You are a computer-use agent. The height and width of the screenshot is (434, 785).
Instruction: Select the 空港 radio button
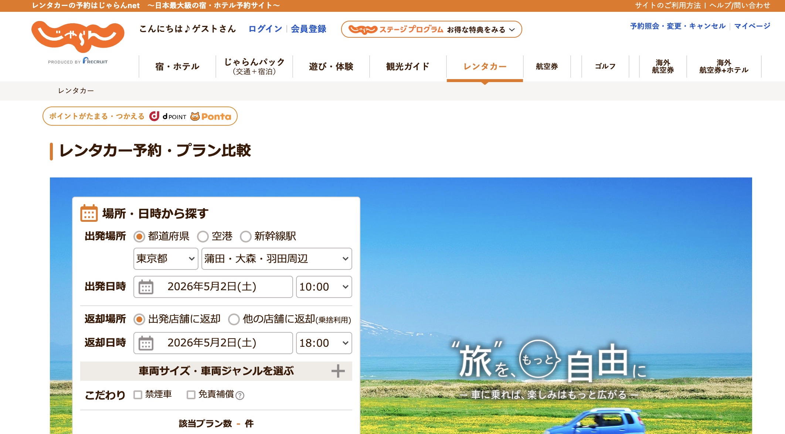(x=203, y=237)
